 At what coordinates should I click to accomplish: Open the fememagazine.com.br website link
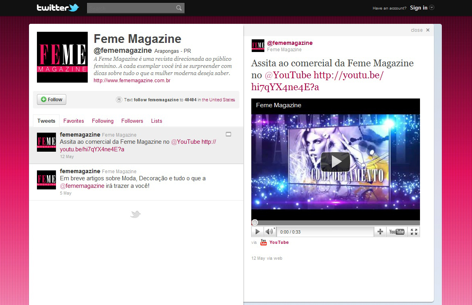132,80
